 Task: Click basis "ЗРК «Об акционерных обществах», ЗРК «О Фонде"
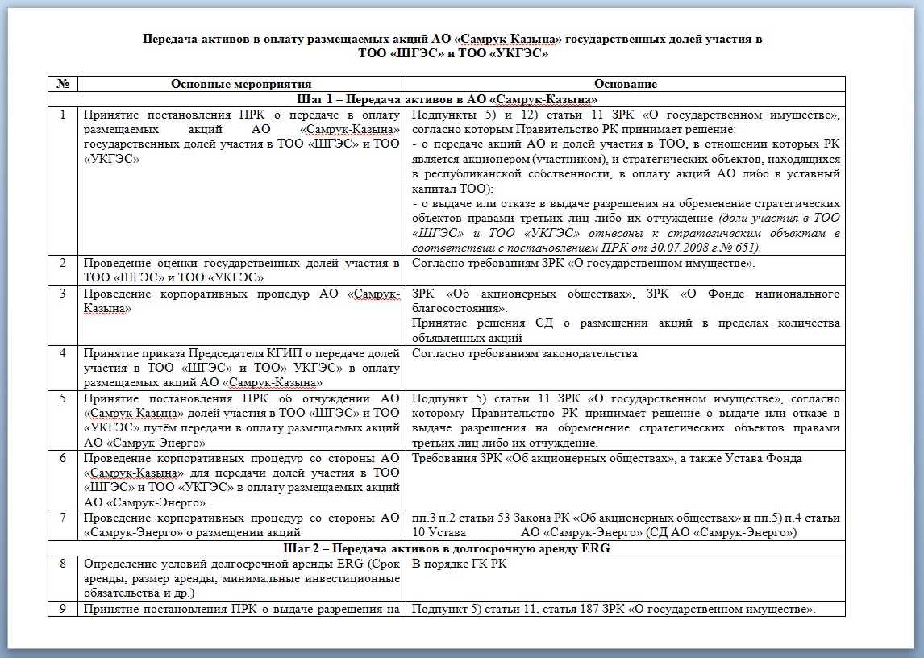pyautogui.click(x=625, y=315)
